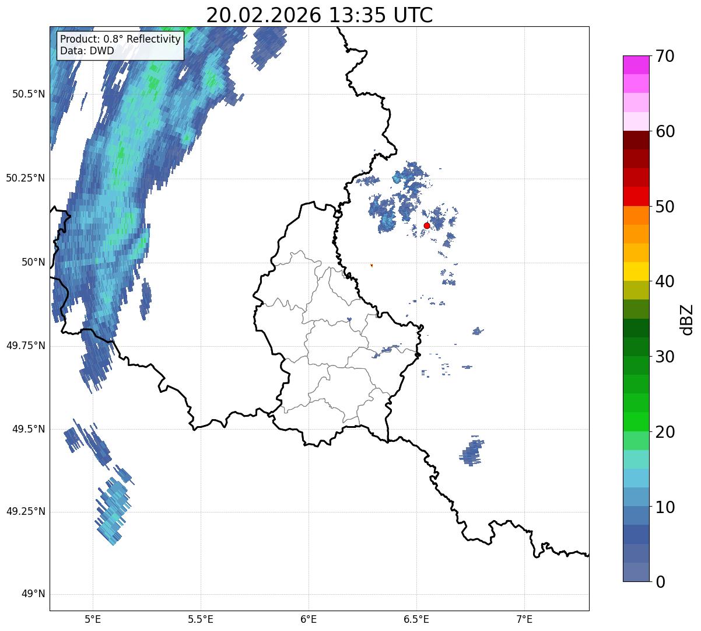Click the Product: 0.8° Reflectivity label

(x=121, y=40)
